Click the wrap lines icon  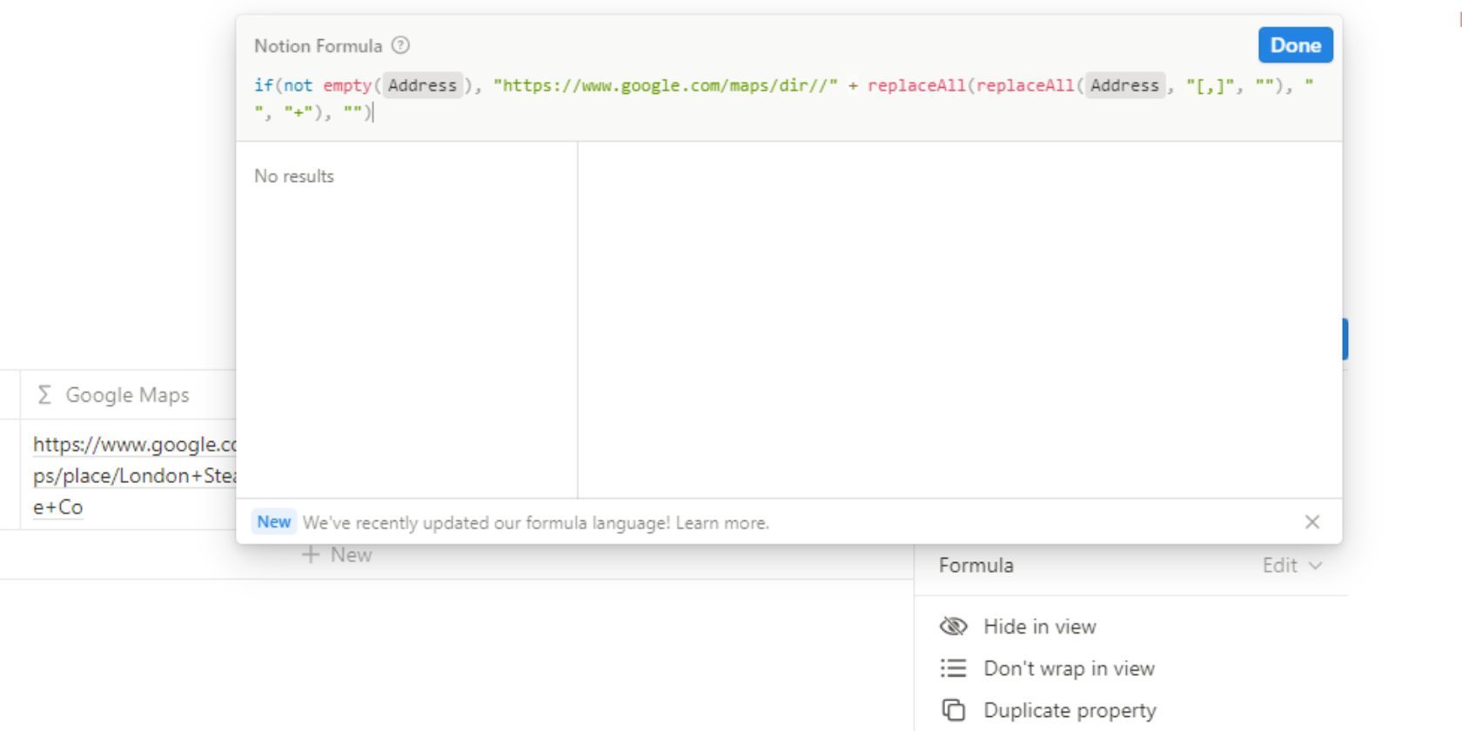[x=954, y=668]
